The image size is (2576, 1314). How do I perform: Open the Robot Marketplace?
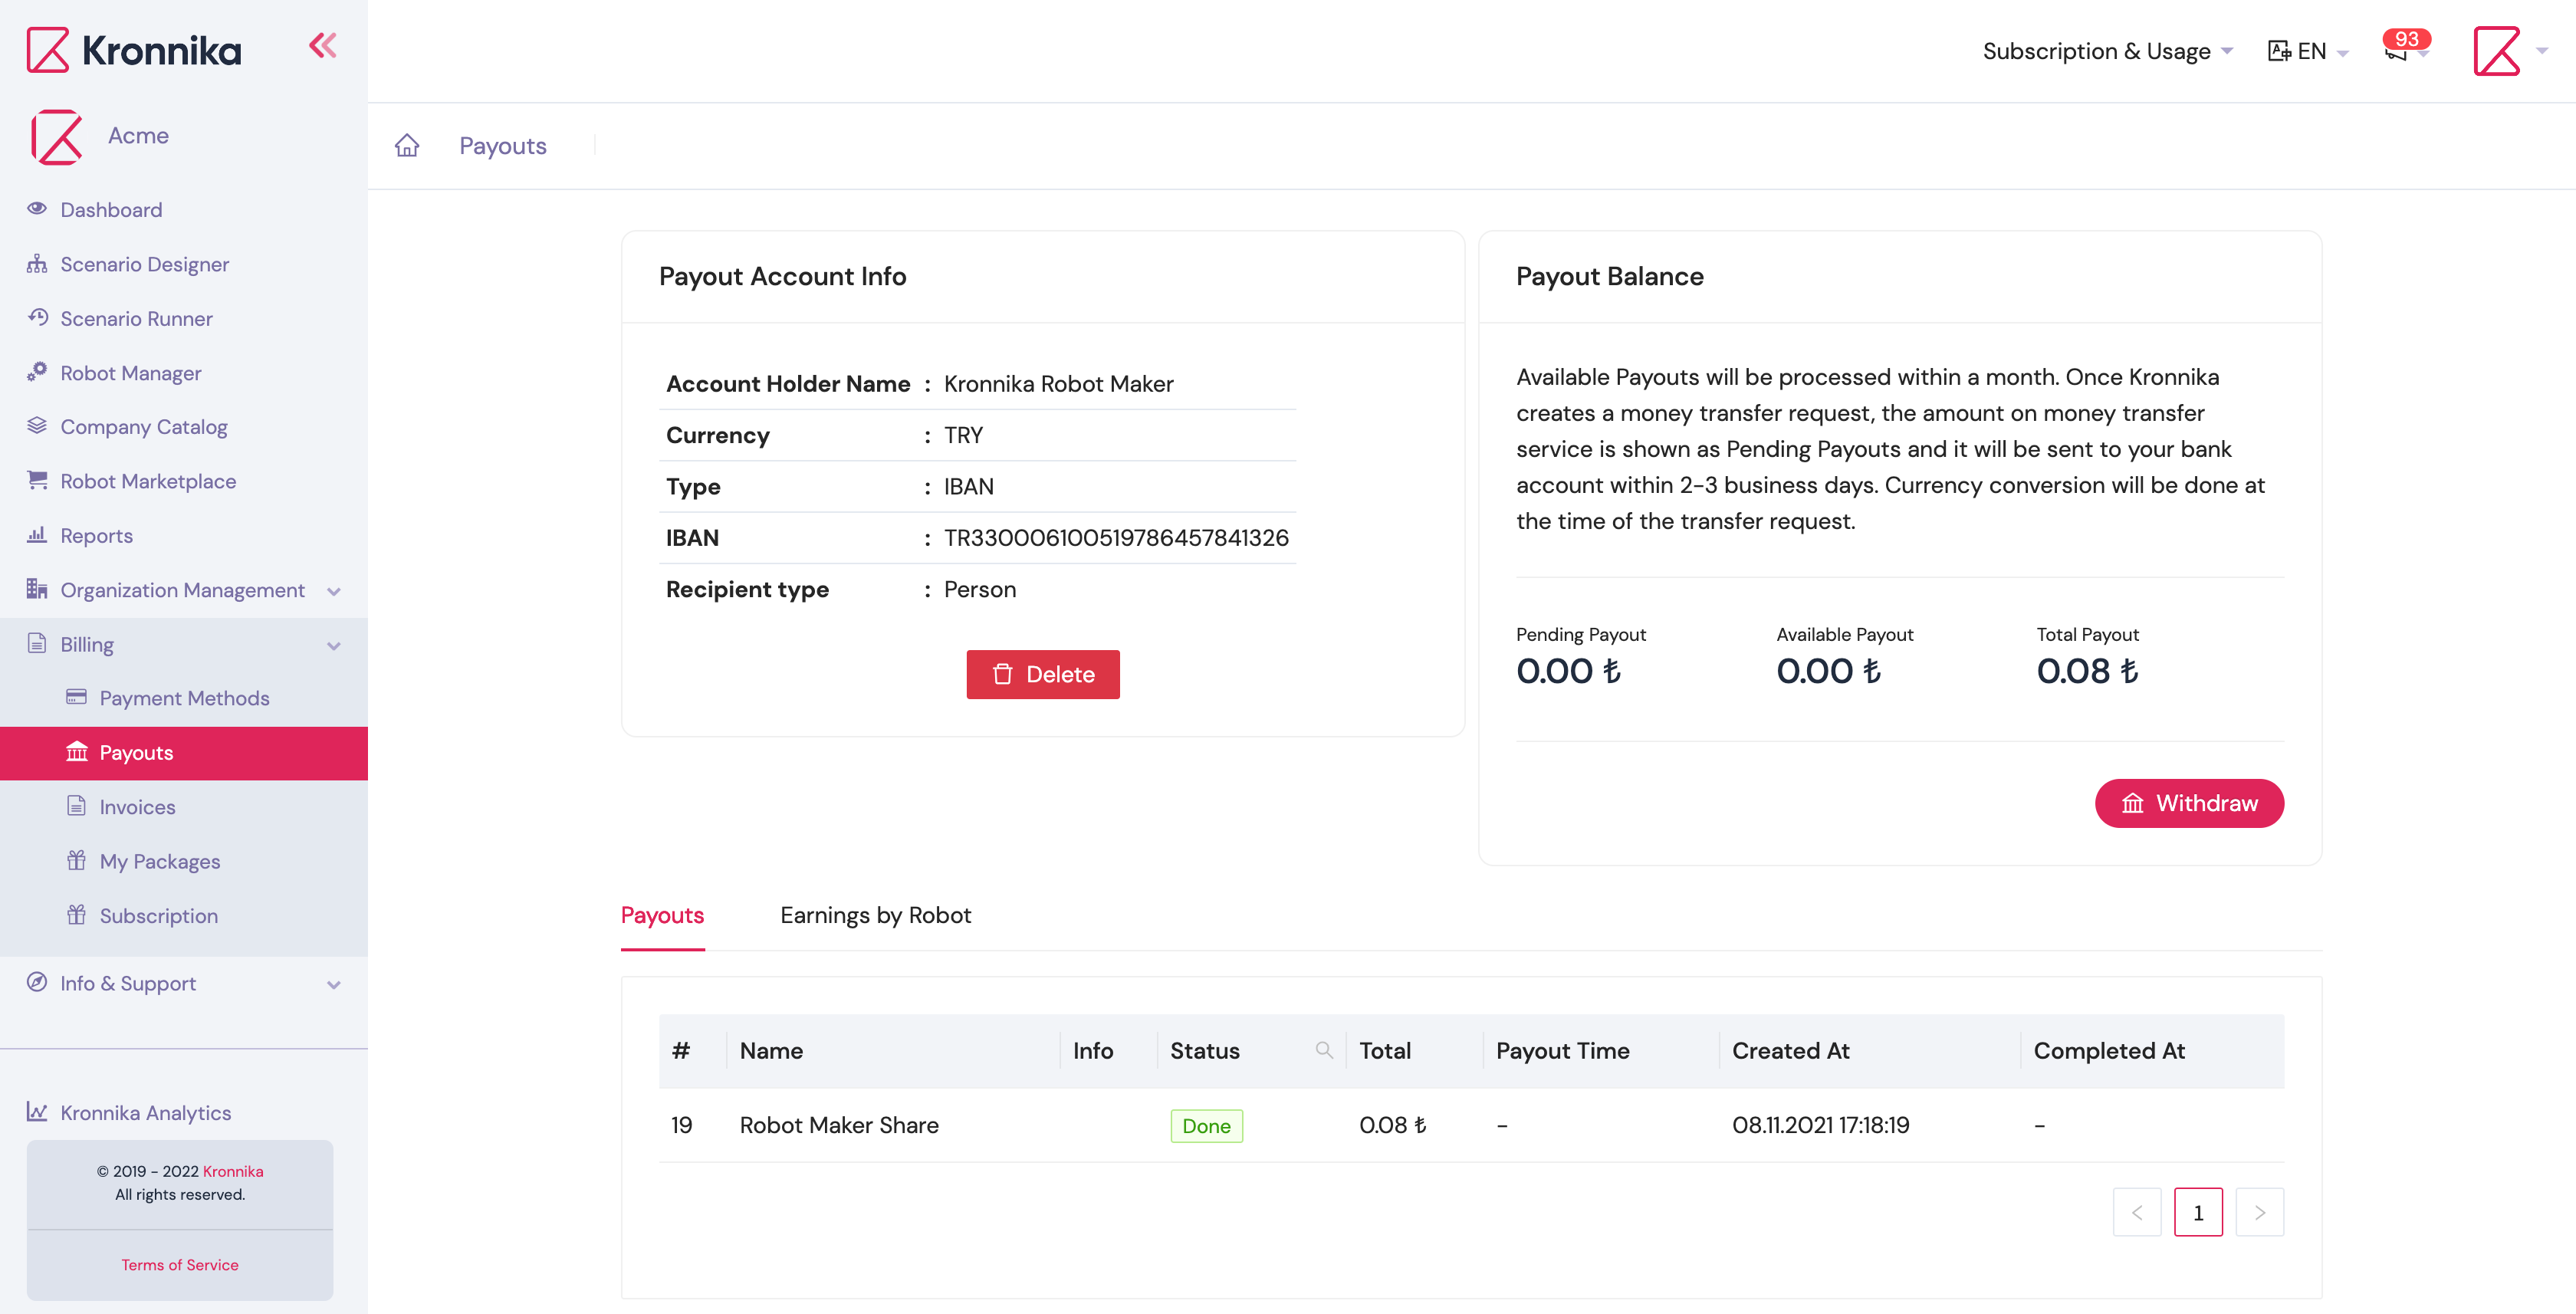[x=147, y=481]
